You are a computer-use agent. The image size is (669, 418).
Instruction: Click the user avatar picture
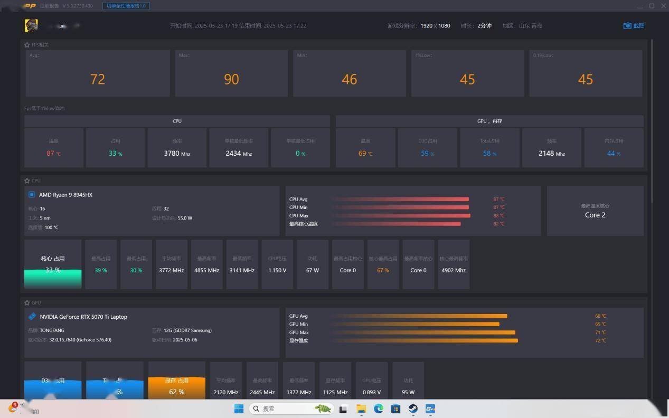tap(31, 25)
